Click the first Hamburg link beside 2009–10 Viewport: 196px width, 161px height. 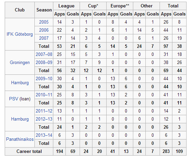click(20, 83)
